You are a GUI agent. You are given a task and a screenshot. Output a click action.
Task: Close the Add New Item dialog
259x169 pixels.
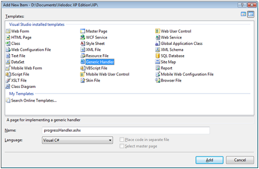[251, 5]
